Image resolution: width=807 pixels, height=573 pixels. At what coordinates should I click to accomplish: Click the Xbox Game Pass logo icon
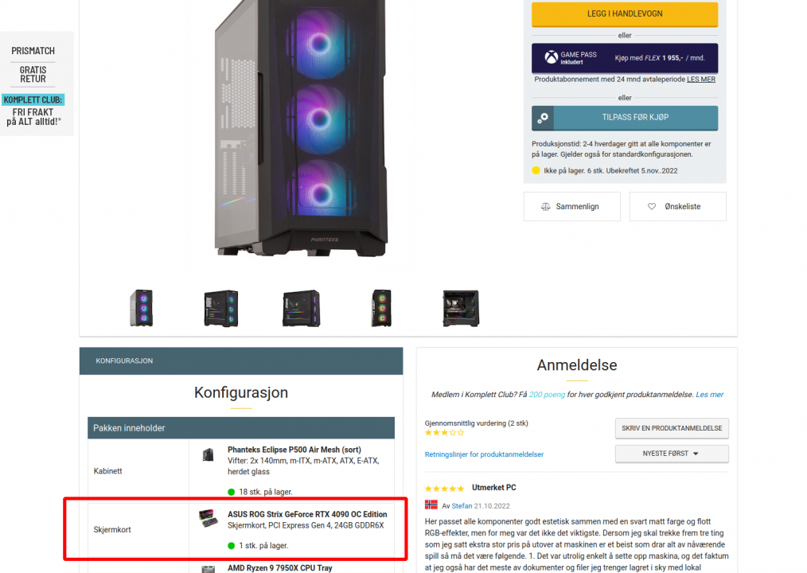tap(552, 57)
